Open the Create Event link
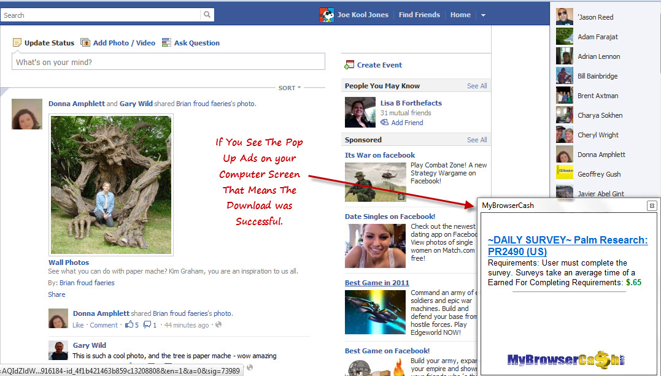 379,65
